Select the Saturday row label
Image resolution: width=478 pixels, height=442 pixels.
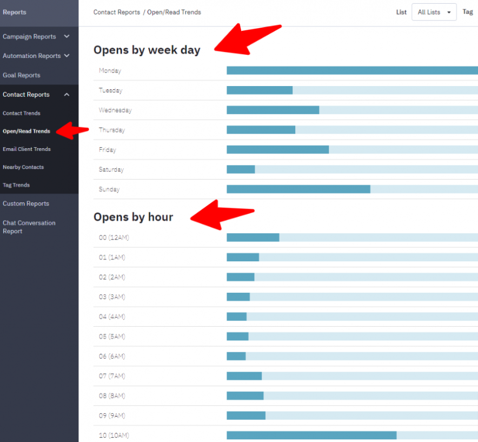[x=111, y=169]
